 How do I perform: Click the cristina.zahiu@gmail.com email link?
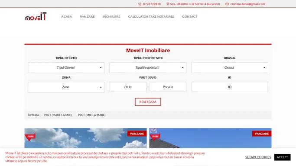247,4
